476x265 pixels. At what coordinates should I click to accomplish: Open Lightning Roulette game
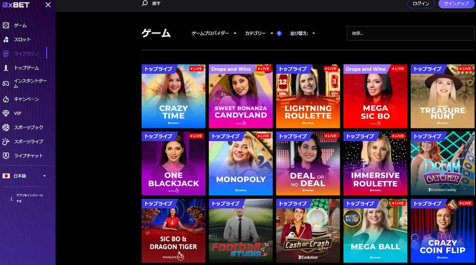[x=308, y=96]
